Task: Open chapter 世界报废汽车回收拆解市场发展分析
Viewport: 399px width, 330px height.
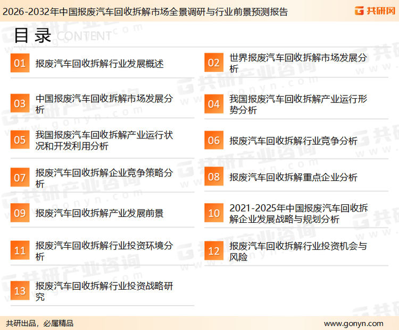Action: (298, 63)
